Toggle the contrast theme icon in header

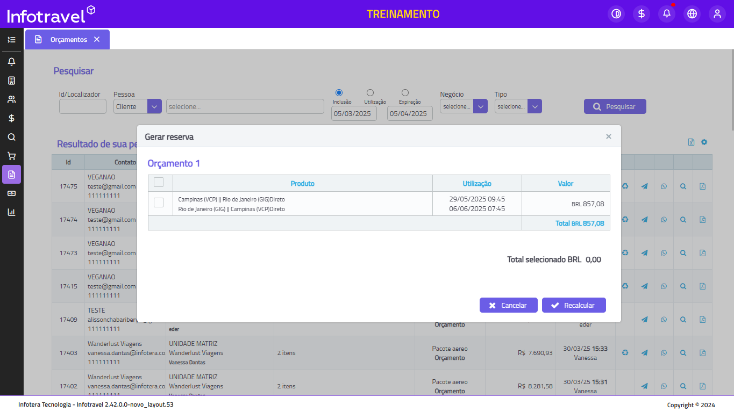tap(616, 14)
